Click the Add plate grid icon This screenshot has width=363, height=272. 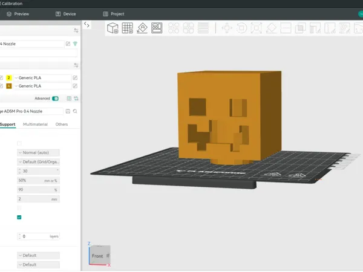coord(127,28)
